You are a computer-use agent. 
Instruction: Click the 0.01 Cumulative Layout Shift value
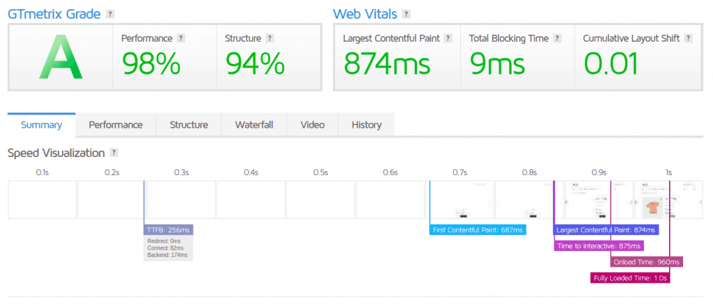tap(611, 63)
